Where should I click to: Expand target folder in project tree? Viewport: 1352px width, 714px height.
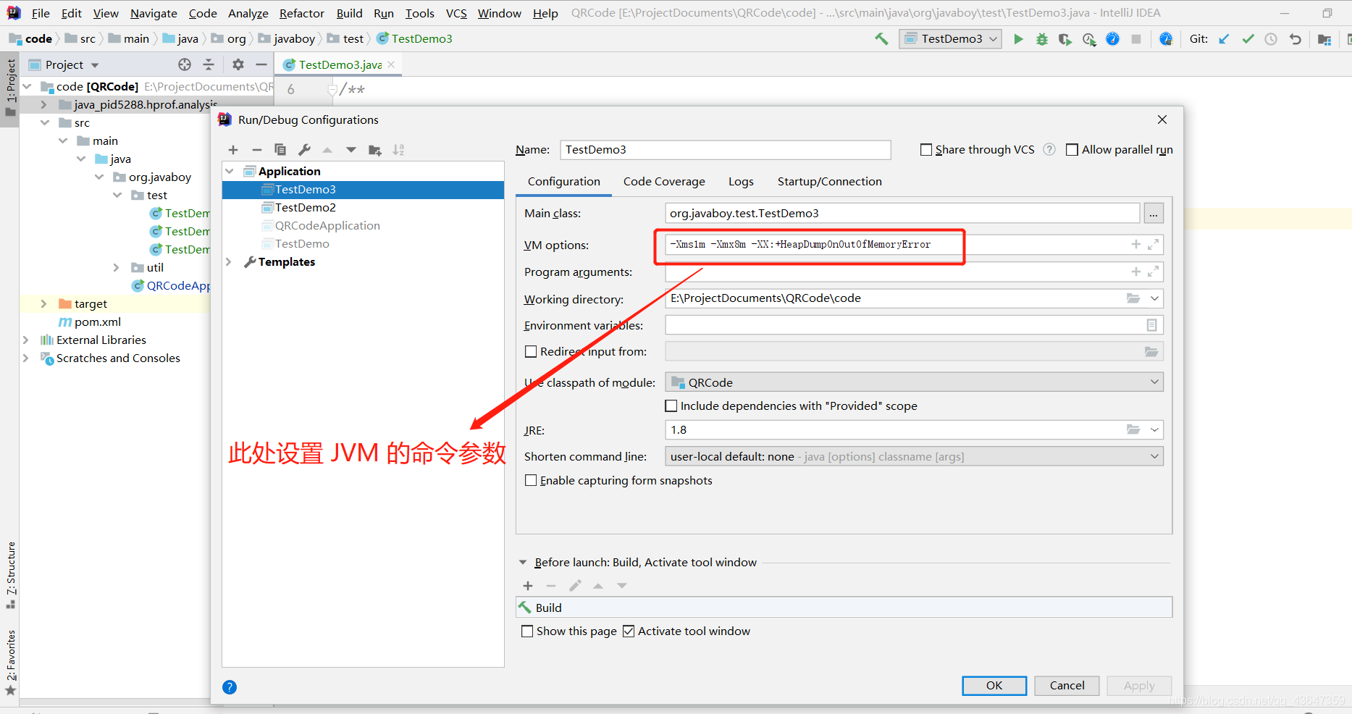click(x=43, y=304)
